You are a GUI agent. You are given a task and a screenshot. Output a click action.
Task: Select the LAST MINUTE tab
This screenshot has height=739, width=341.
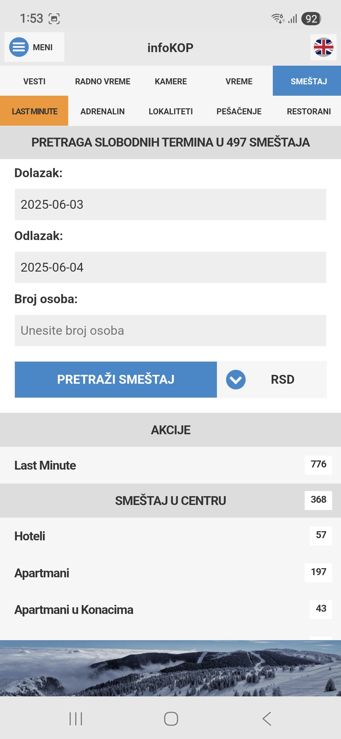click(34, 111)
